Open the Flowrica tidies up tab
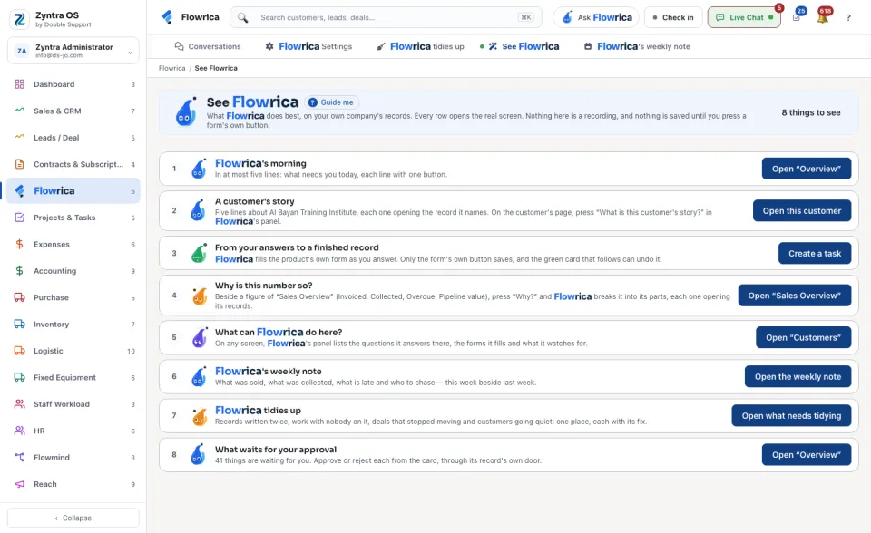The image size is (871, 533). pyautogui.click(x=420, y=46)
